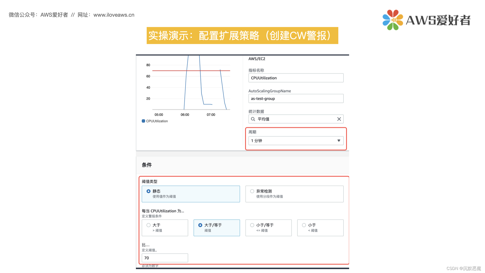Click the 实操演示 slide title banner
The width and height of the screenshot is (485, 273).
click(x=243, y=36)
